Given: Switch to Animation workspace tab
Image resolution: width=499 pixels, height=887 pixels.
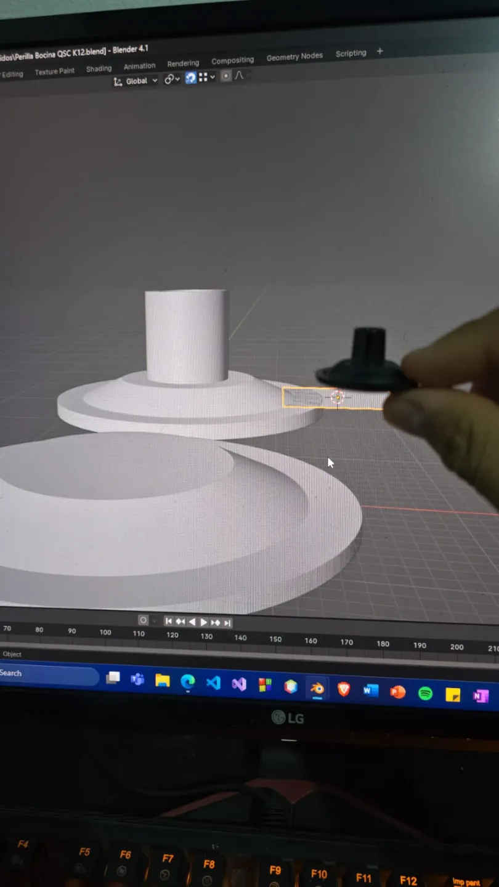Looking at the screenshot, I should (x=139, y=66).
